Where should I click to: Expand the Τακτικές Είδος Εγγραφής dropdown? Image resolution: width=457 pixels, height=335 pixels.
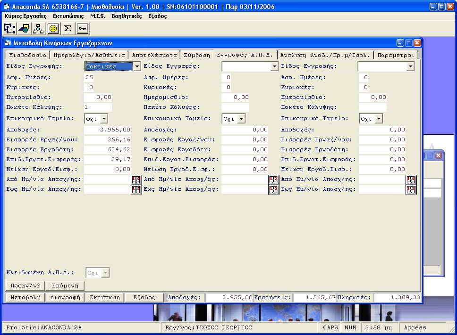[x=137, y=66]
